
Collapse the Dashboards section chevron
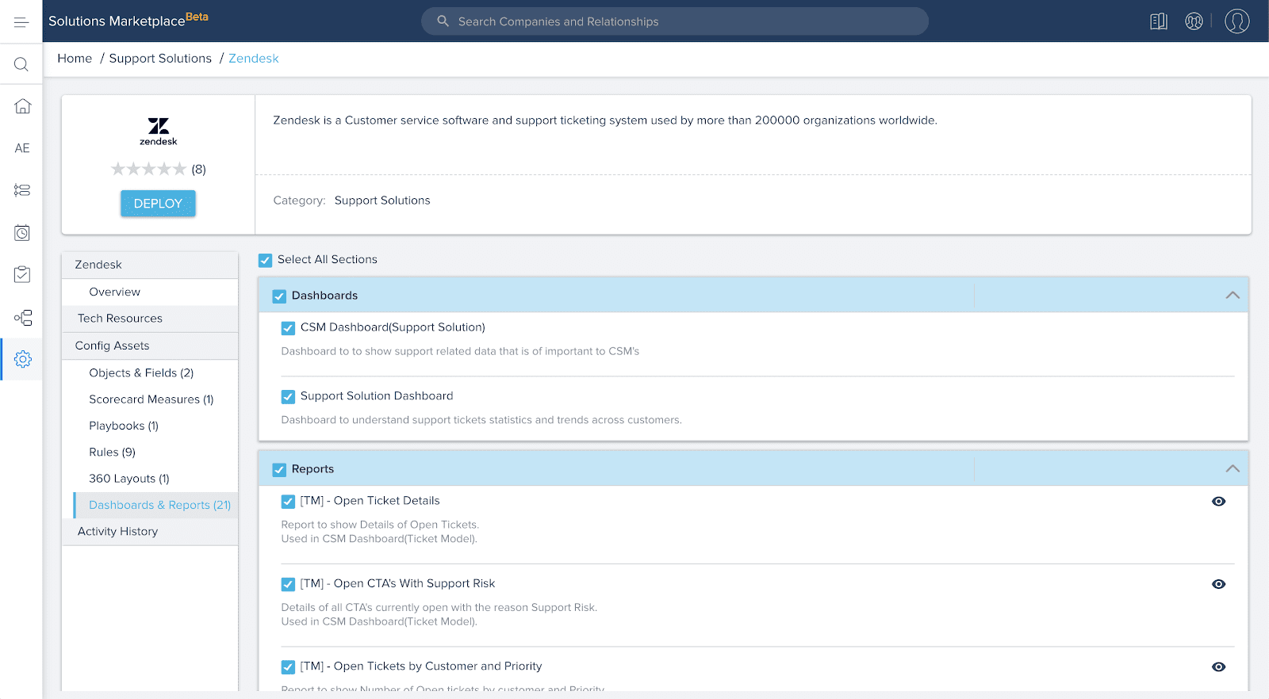[1232, 295]
